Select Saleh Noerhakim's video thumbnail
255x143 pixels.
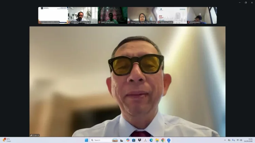[113, 15]
